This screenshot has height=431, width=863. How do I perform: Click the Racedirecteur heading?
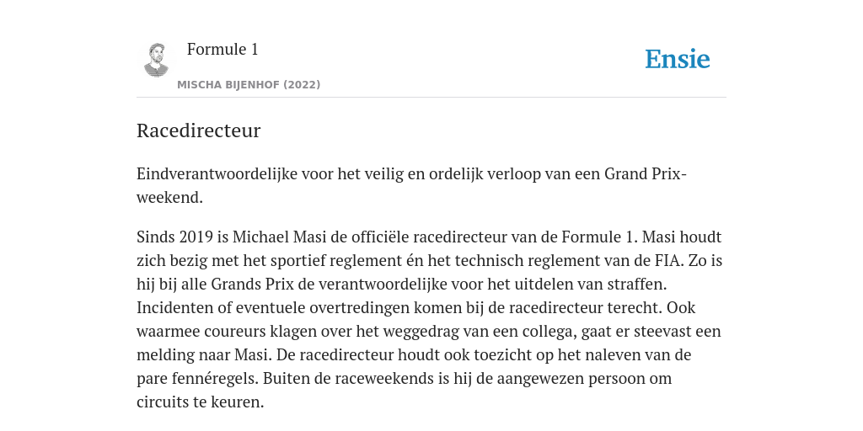[198, 130]
